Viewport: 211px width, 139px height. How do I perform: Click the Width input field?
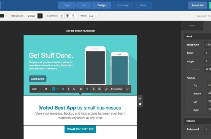click(x=93, y=16)
